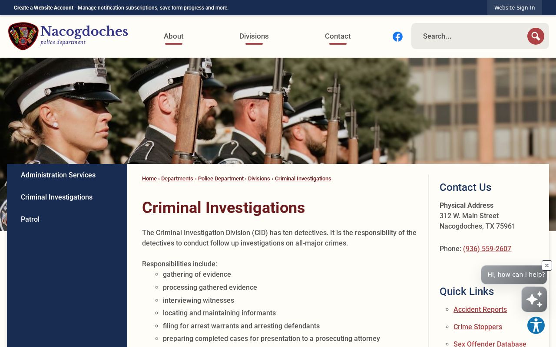556x347 pixels.
Task: Click 'preparing completed cases' list item
Action: [271, 338]
